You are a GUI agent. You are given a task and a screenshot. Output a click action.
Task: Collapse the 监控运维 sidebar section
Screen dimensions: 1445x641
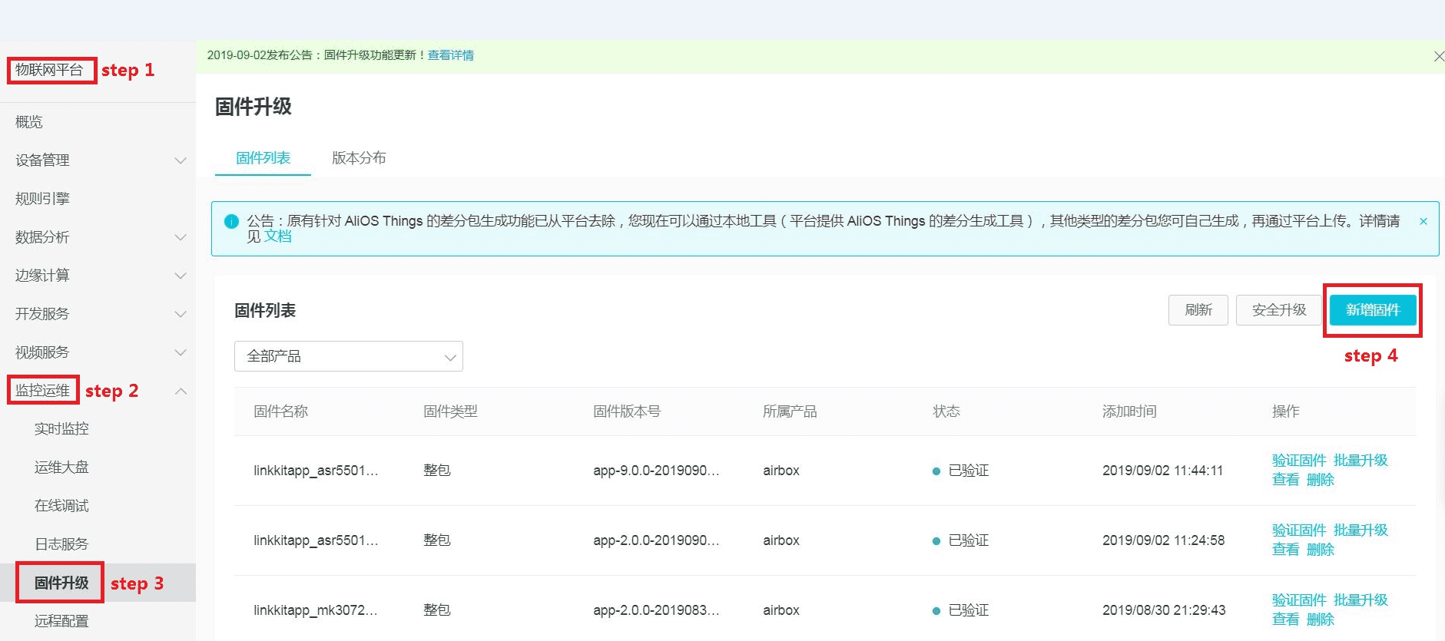click(180, 391)
